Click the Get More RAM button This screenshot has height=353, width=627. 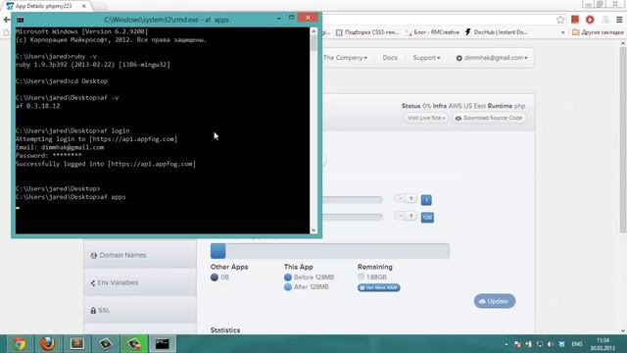click(x=379, y=287)
